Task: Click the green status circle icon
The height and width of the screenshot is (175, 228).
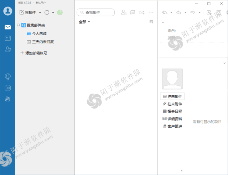Action: pyautogui.click(x=60, y=12)
